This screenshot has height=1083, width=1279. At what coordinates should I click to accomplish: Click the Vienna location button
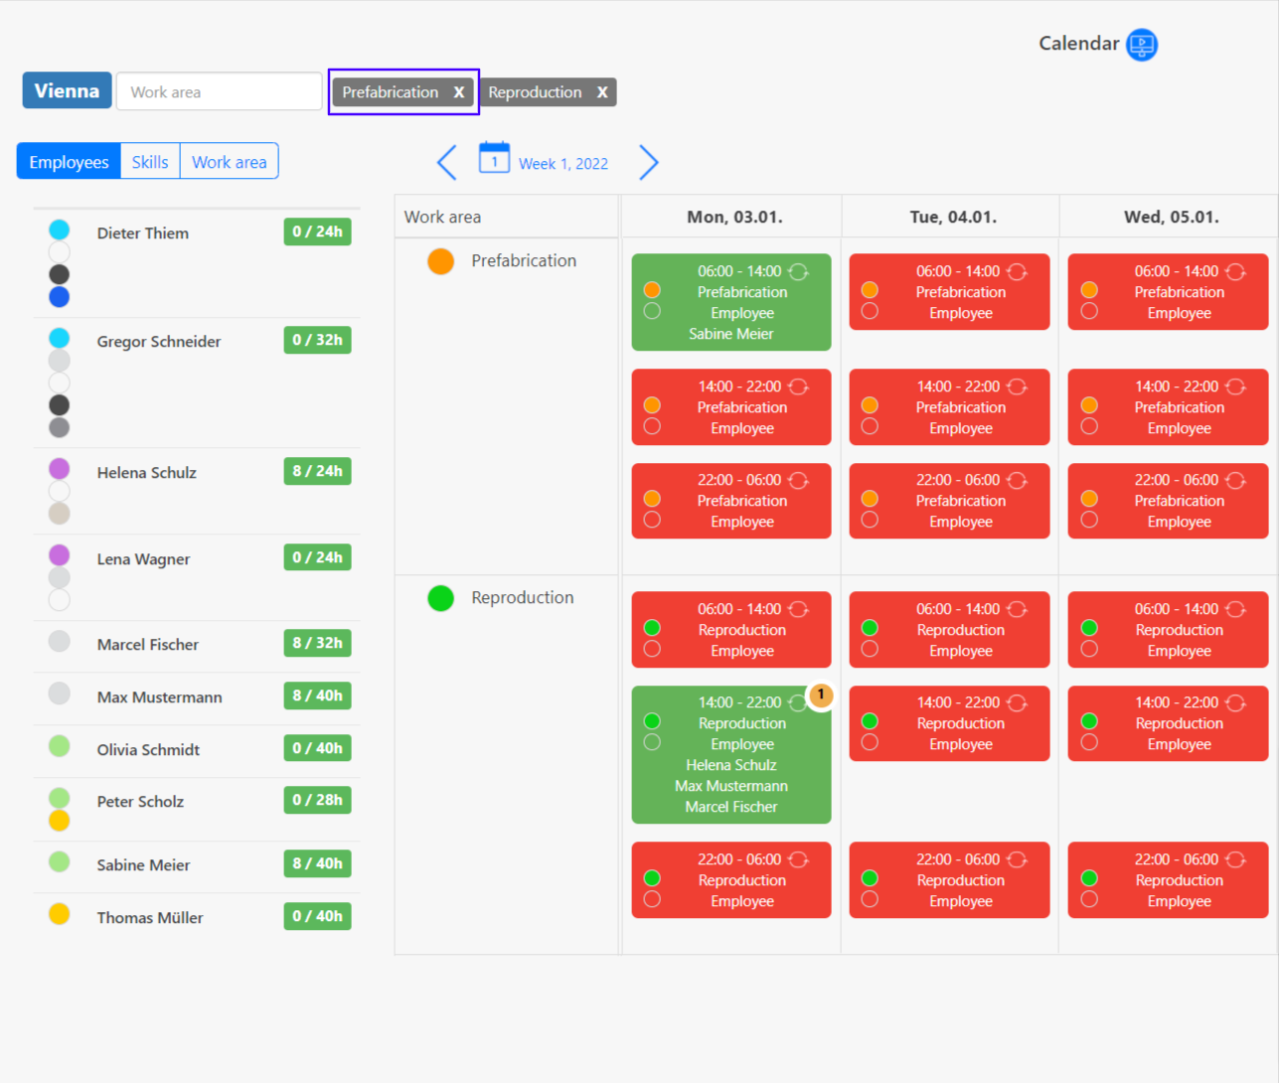67,89
